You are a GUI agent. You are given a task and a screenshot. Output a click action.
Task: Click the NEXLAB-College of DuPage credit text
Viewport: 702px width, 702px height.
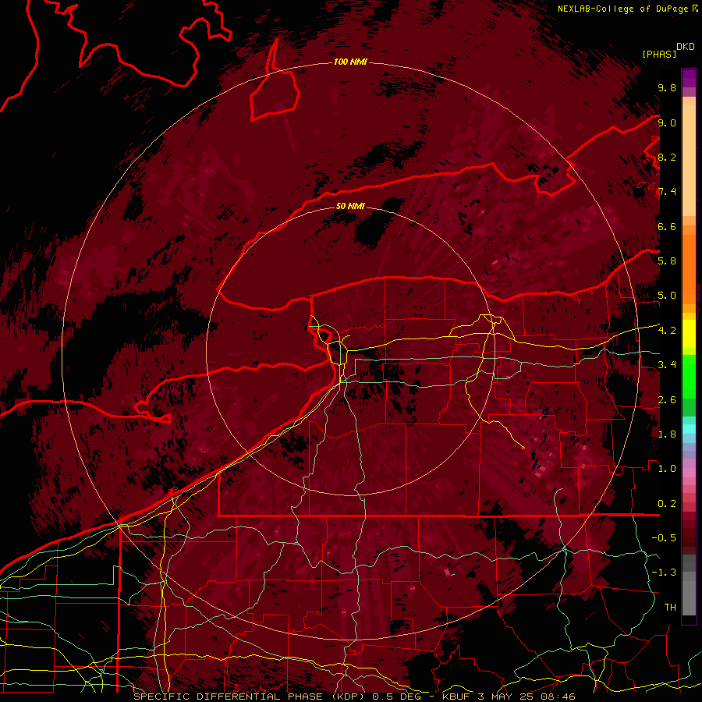point(622,9)
